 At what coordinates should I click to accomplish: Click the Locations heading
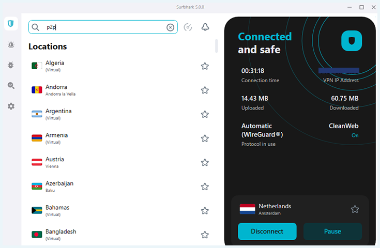[x=48, y=47]
